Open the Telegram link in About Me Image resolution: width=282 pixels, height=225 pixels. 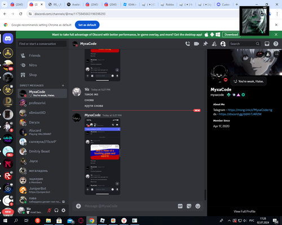coord(250,110)
